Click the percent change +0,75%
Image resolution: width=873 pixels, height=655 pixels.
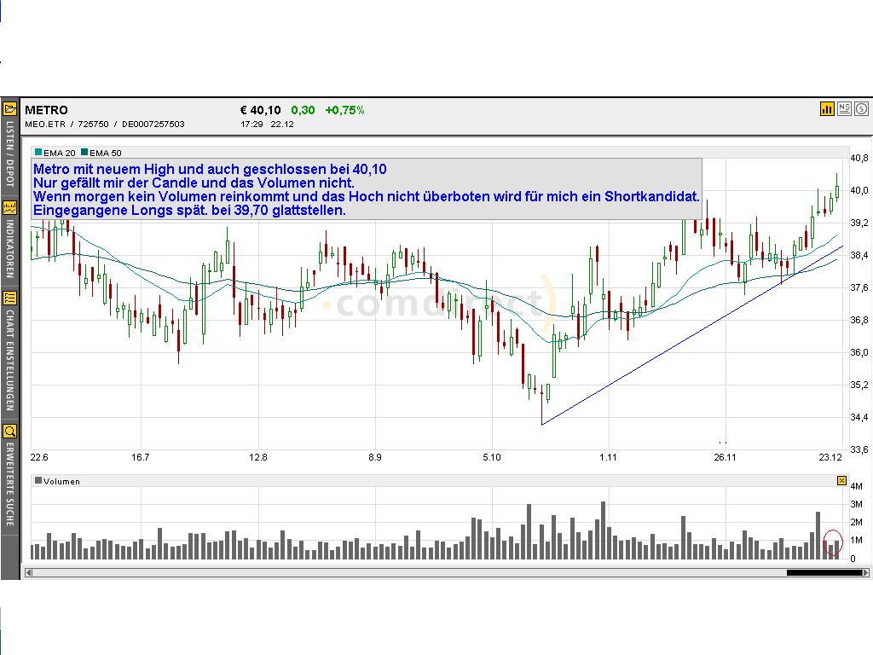click(x=344, y=110)
